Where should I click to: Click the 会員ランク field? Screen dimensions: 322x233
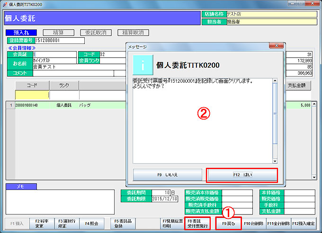113,60
